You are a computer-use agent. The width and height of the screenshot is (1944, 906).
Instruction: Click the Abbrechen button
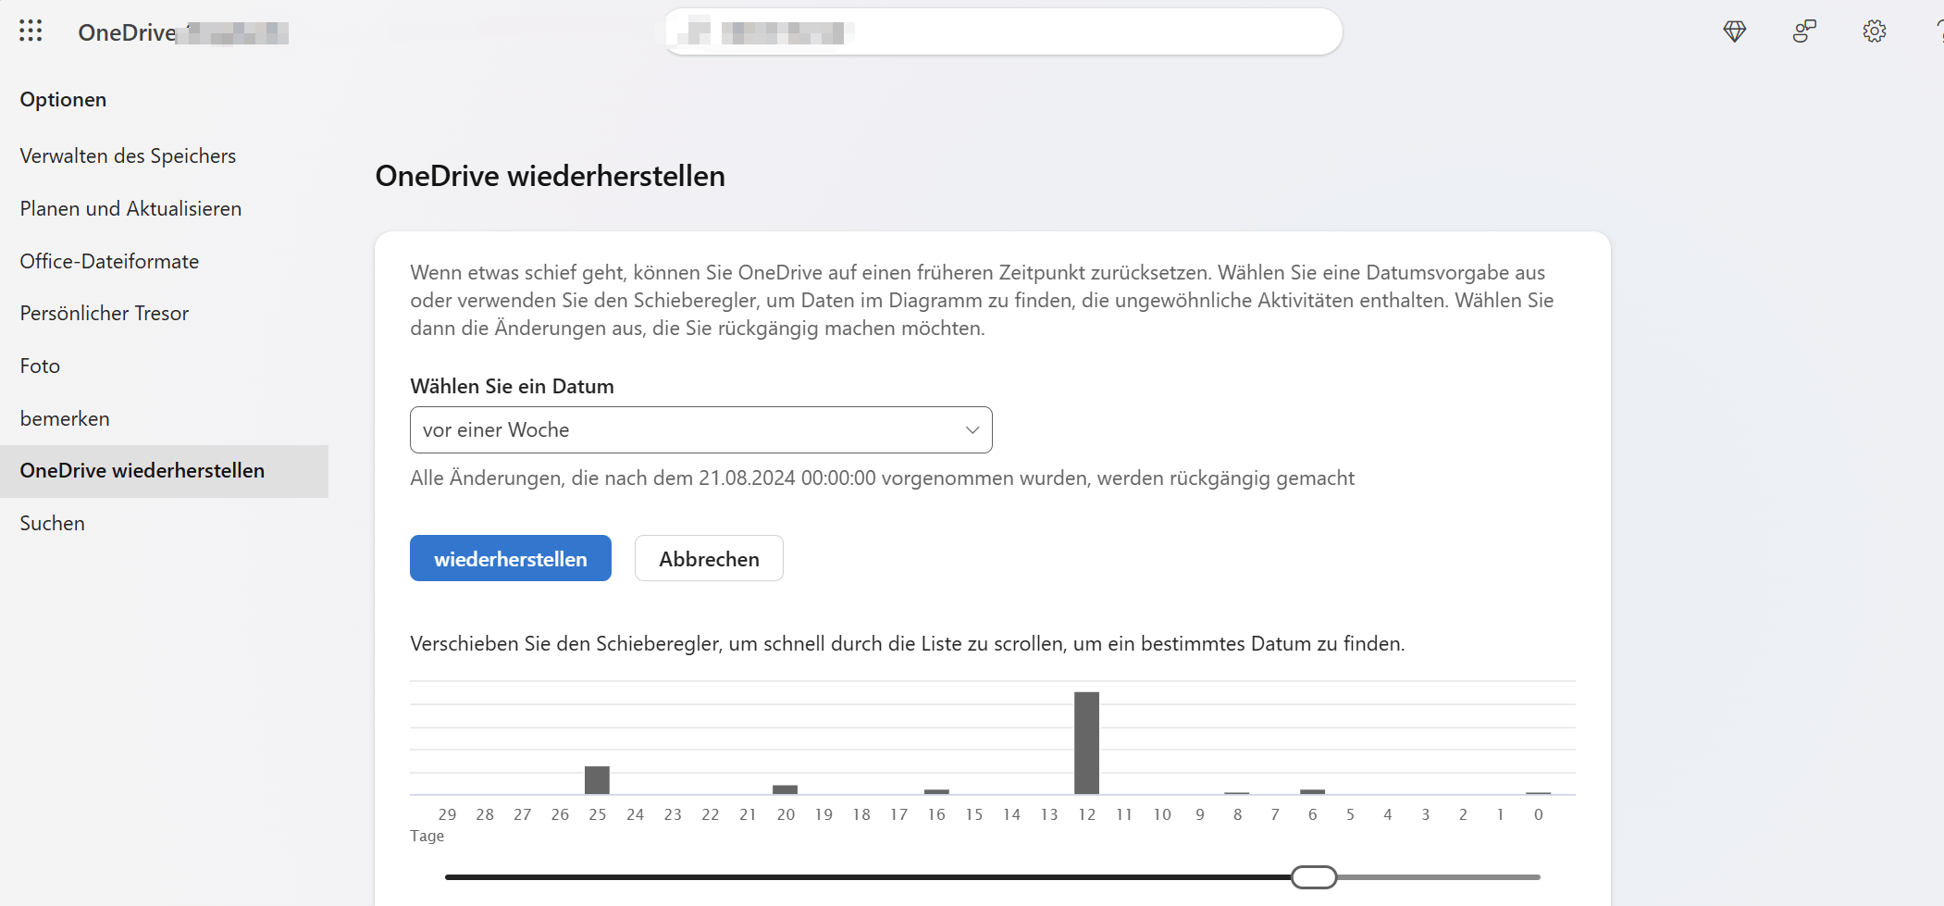[709, 558]
